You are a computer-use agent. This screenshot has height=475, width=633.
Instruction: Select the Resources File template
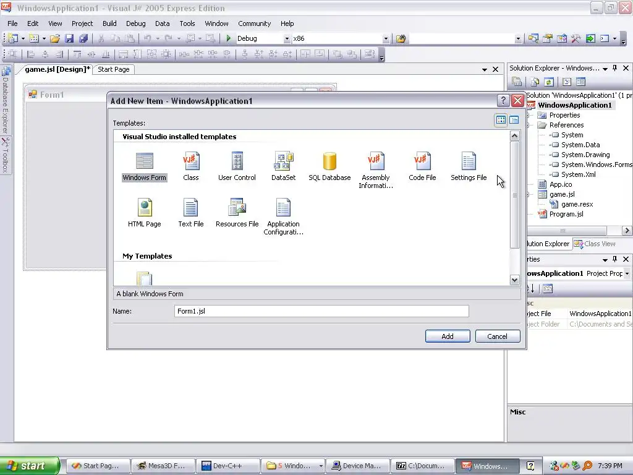tap(237, 213)
